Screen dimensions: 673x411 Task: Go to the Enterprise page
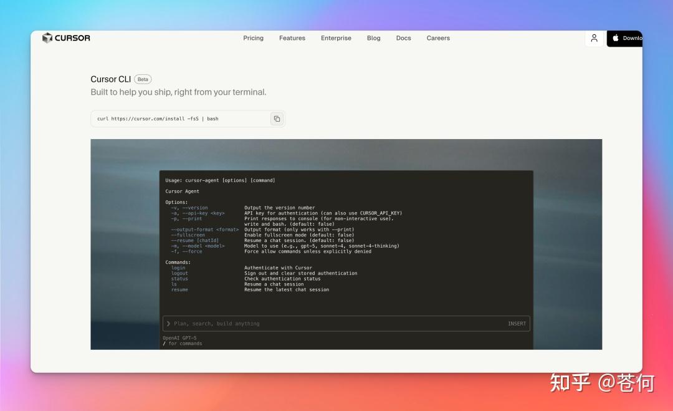point(336,38)
